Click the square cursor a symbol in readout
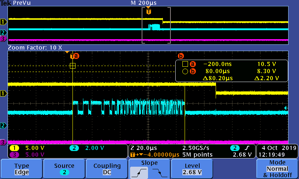The image size is (299, 179). [x=185, y=64]
